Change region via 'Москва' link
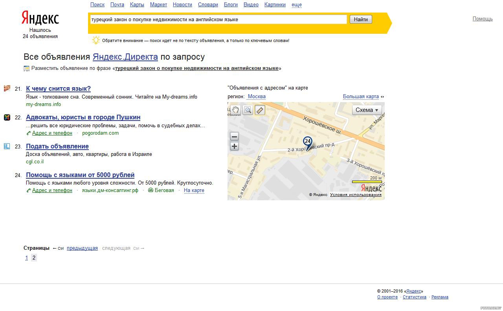Viewport: 503px width, 311px height. (257, 97)
